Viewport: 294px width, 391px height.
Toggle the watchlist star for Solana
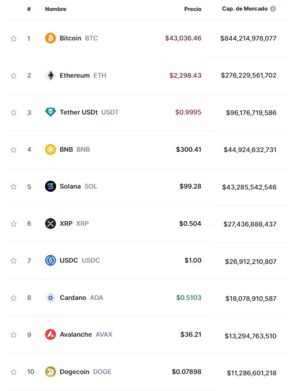click(14, 186)
